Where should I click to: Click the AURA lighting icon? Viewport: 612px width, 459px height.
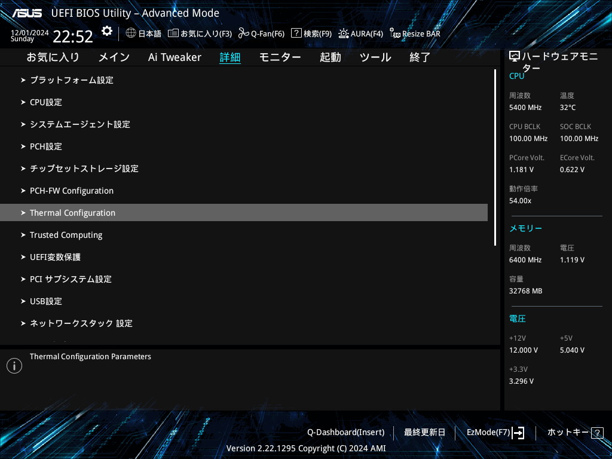344,33
